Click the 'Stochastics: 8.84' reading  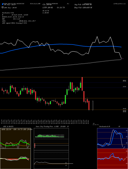(8, 13)
